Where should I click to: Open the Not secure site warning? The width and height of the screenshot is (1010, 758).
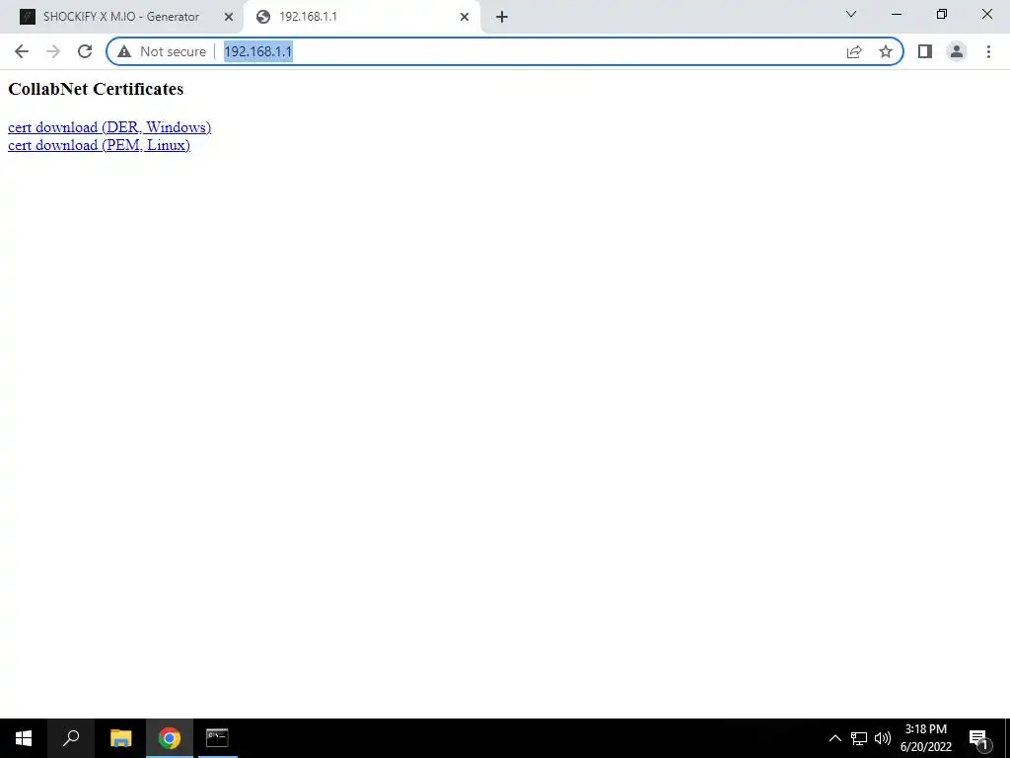click(162, 51)
